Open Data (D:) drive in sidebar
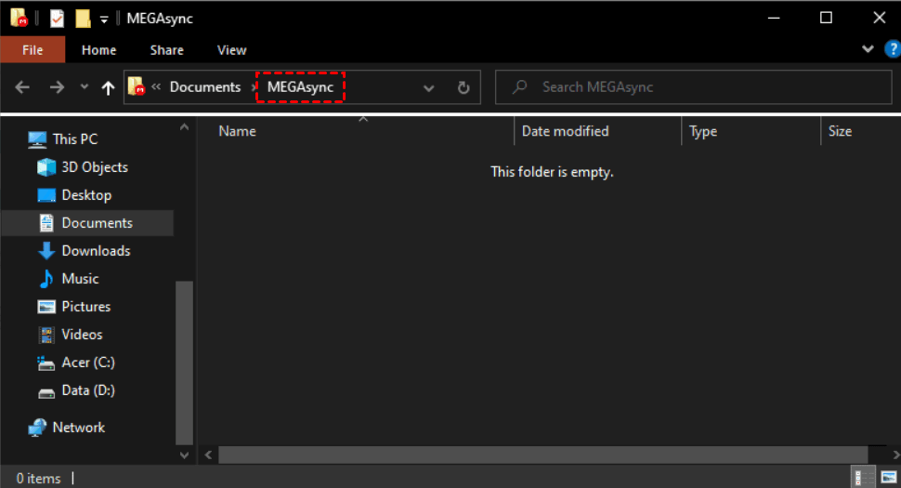Viewport: 901px width, 488px height. click(x=88, y=390)
